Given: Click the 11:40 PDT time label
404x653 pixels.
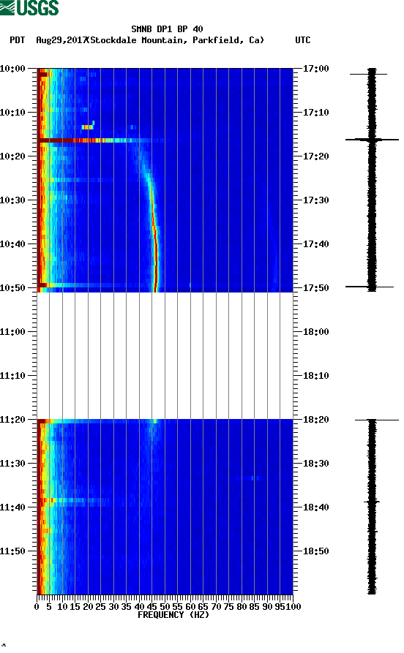Looking at the screenshot, I should (x=12, y=507).
